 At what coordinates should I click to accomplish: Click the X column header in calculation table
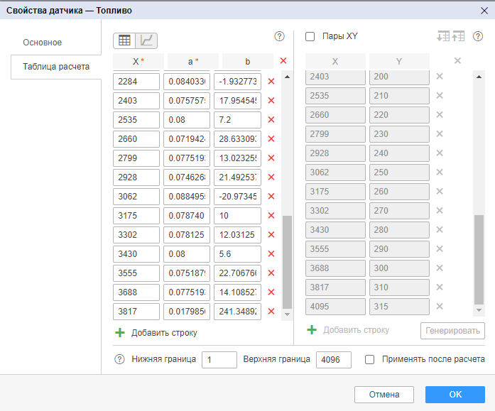click(138, 62)
